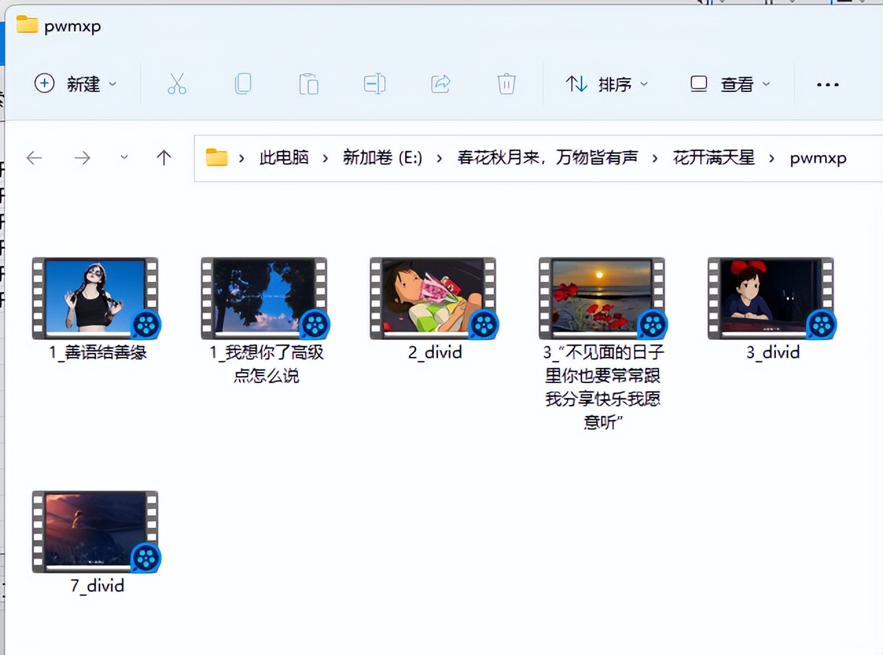Click the Cut scissors icon
This screenshot has width=883, height=655.
click(x=177, y=83)
